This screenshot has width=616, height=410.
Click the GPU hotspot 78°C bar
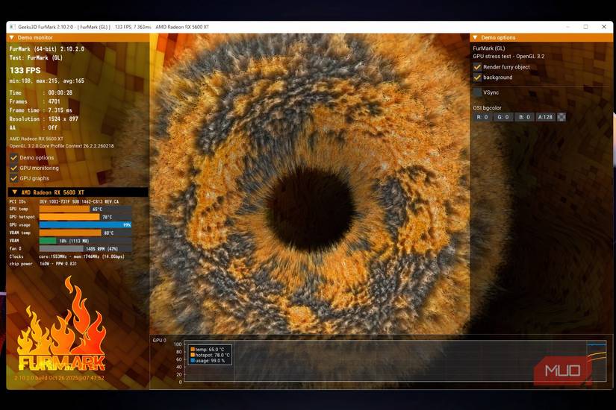[85, 217]
